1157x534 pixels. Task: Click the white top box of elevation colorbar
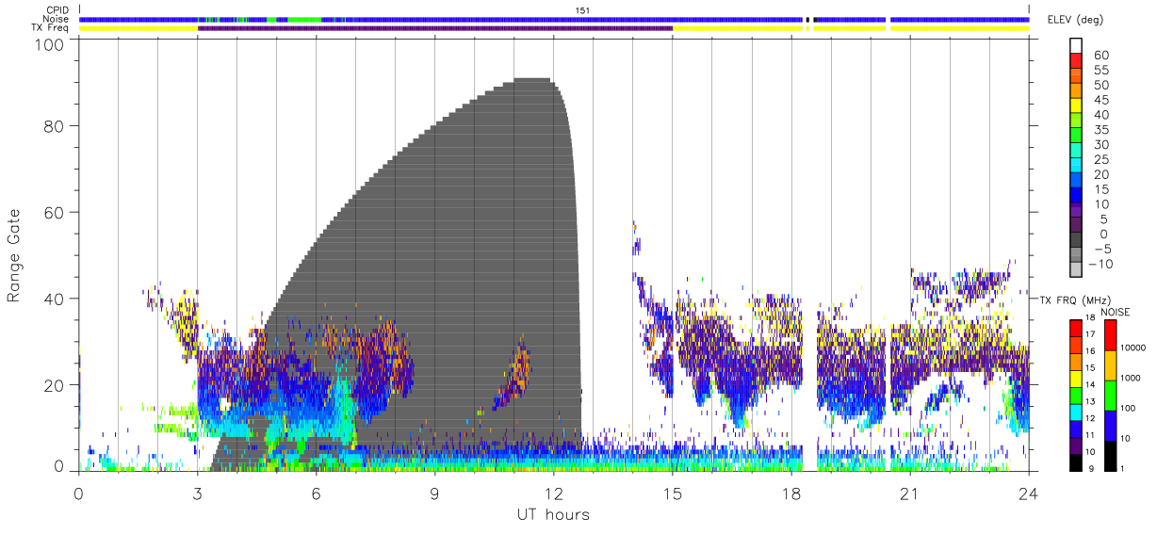[x=1077, y=47]
